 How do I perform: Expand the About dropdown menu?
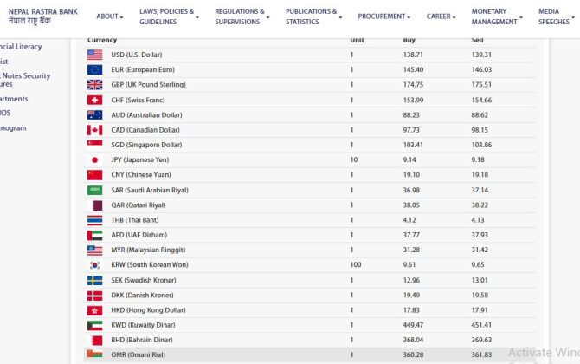[x=110, y=16]
